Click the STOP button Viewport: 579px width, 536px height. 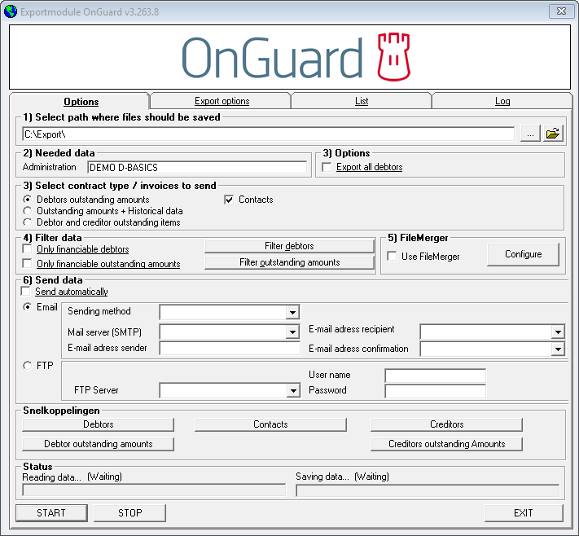click(130, 512)
